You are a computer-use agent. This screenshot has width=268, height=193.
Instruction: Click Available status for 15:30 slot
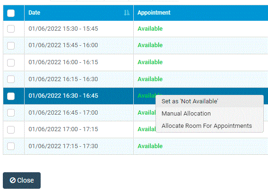point(150,29)
